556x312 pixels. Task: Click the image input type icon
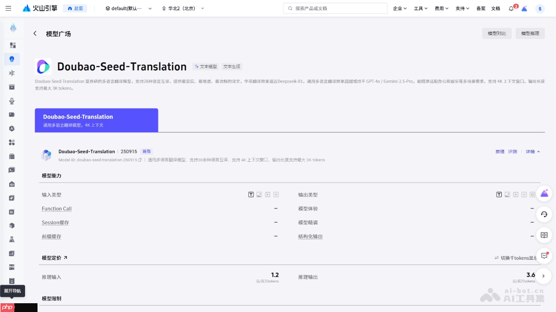259,195
